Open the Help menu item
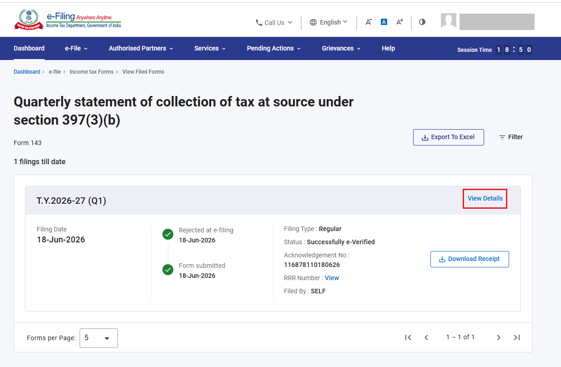The width and height of the screenshot is (561, 367). (388, 48)
